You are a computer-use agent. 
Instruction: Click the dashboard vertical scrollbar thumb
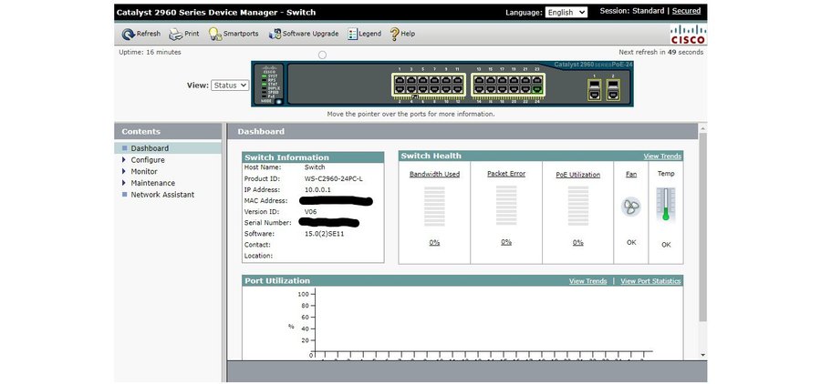click(x=702, y=227)
